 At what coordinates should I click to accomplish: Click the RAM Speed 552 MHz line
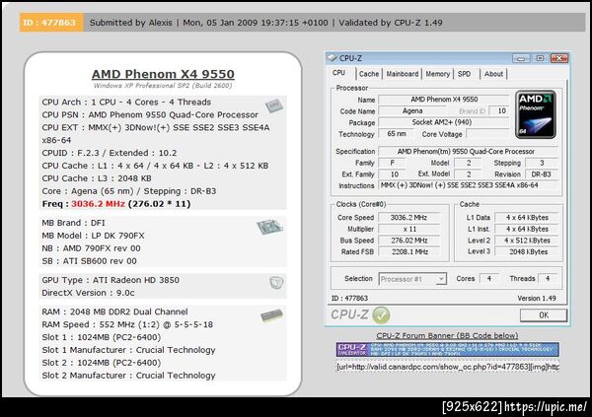click(x=127, y=324)
